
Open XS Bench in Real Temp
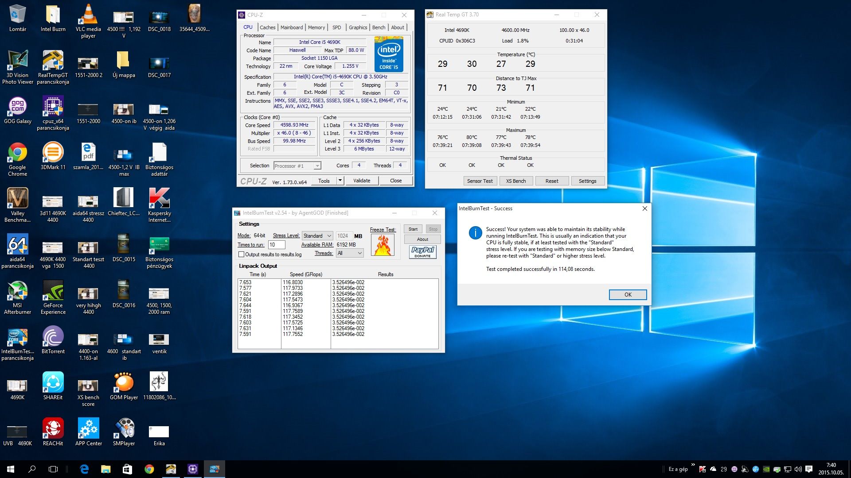tap(516, 181)
